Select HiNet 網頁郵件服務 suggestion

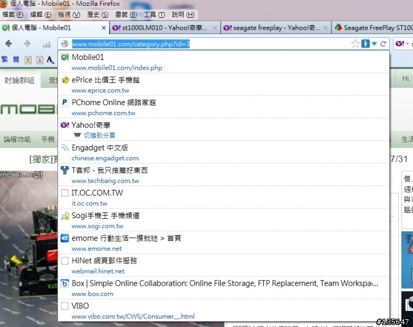(x=223, y=265)
